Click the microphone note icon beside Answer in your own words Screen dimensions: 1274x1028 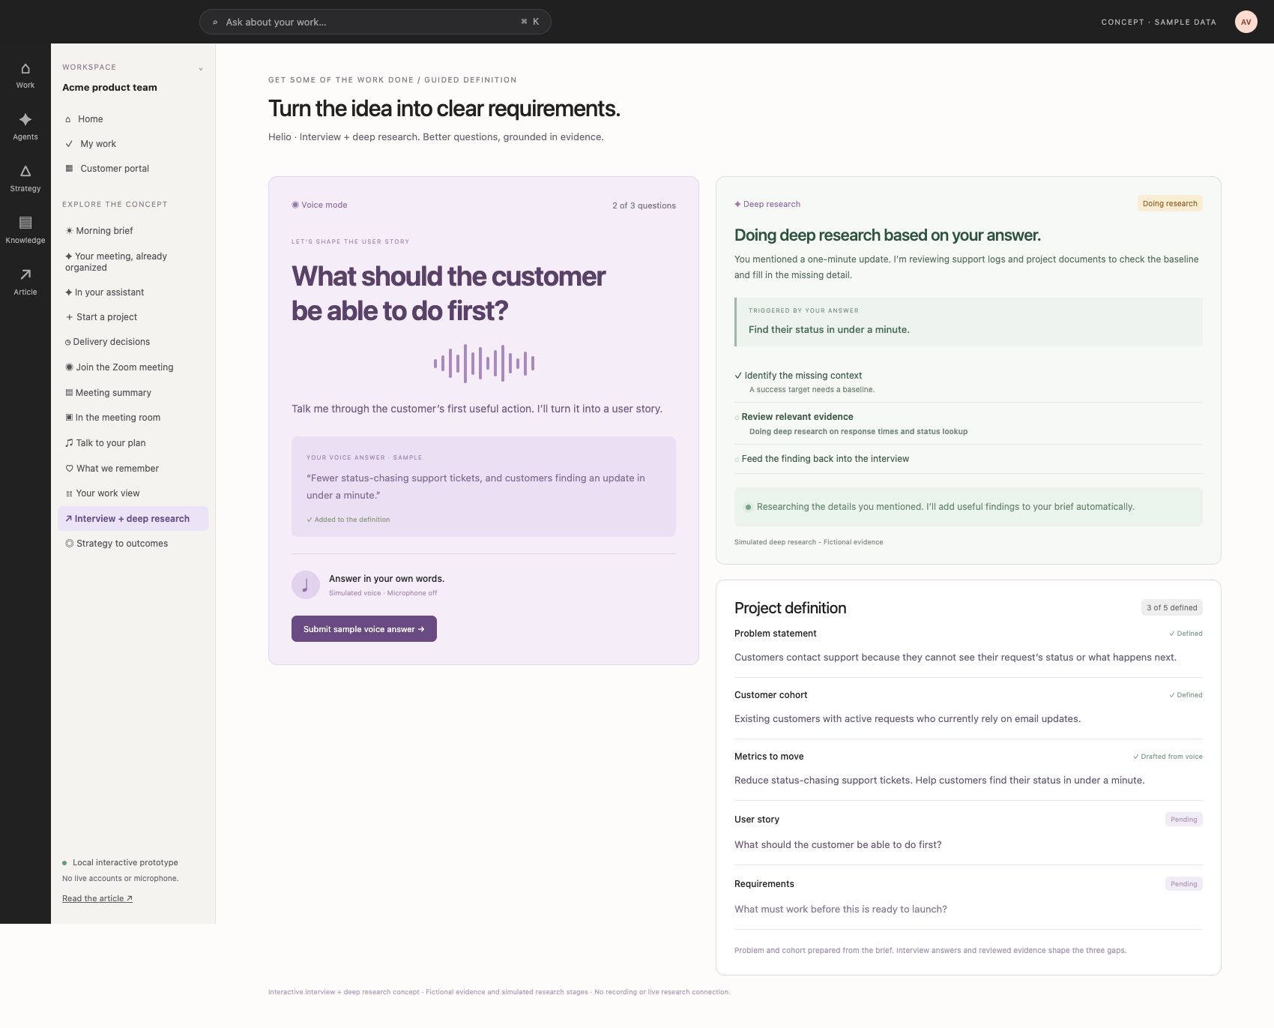(x=305, y=585)
